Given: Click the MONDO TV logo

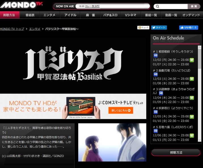Looking at the screenshot, I should tap(21, 5).
